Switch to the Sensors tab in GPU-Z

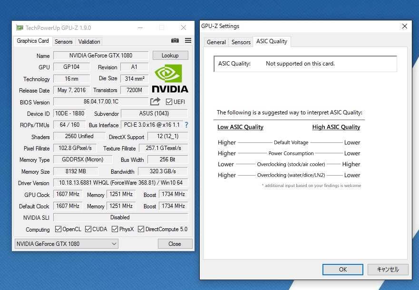[63, 41]
